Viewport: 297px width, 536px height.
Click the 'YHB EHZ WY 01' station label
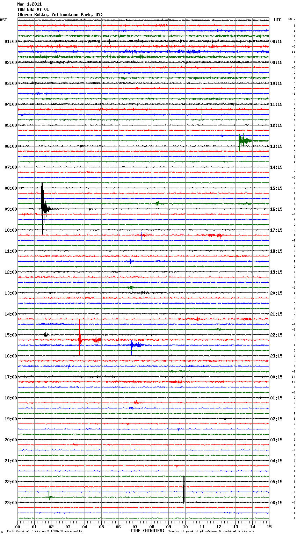pos(33,9)
